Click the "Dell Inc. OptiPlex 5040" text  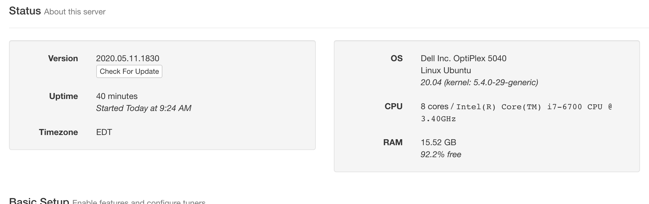coord(463,58)
